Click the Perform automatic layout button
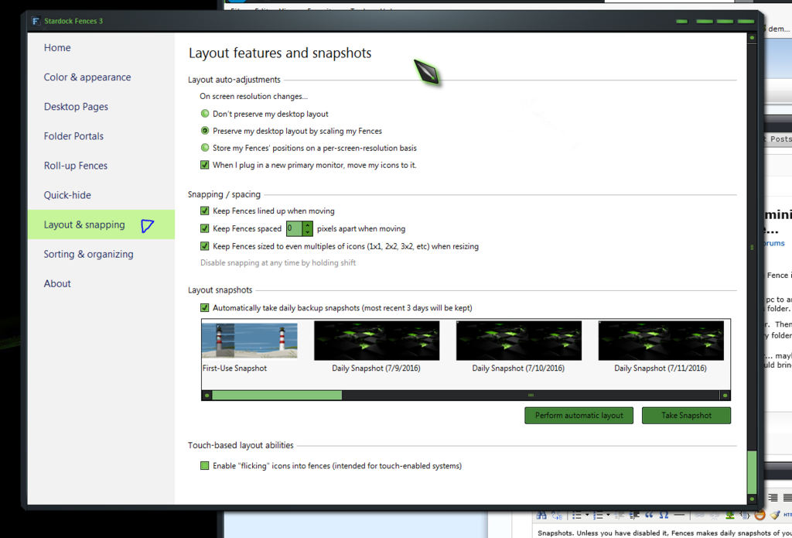The height and width of the screenshot is (538, 792). (579, 415)
